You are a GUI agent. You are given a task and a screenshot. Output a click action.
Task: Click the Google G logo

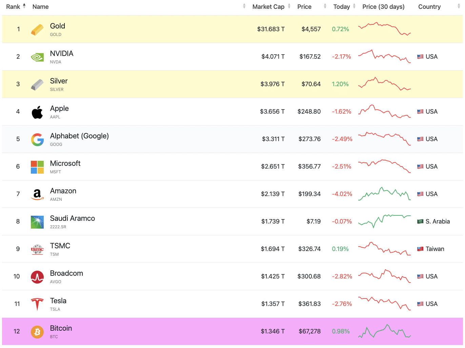[37, 139]
